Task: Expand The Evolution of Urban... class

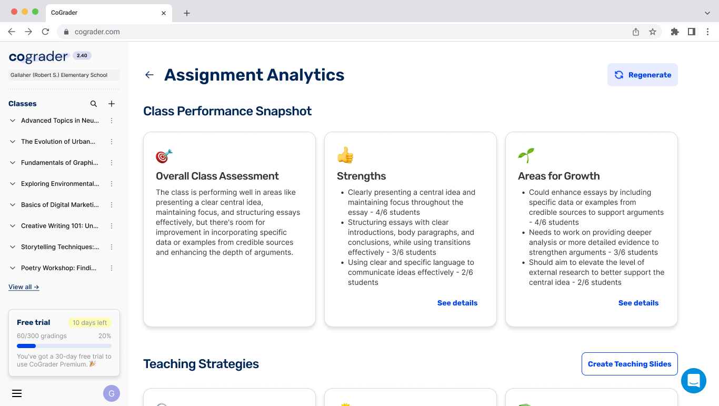Action: 13,142
